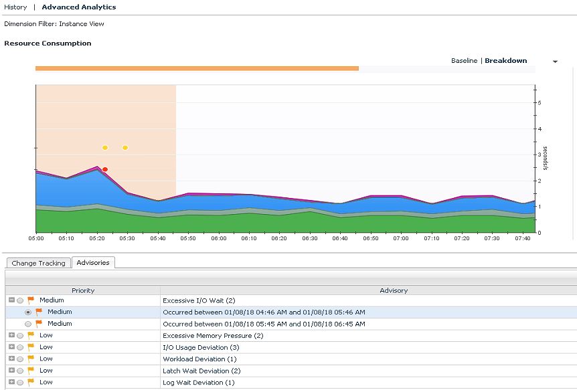Image resolution: width=577 pixels, height=390 pixels.
Task: Click the flag icon on I/O Usage Deviation row
Action: pyautogui.click(x=31, y=347)
